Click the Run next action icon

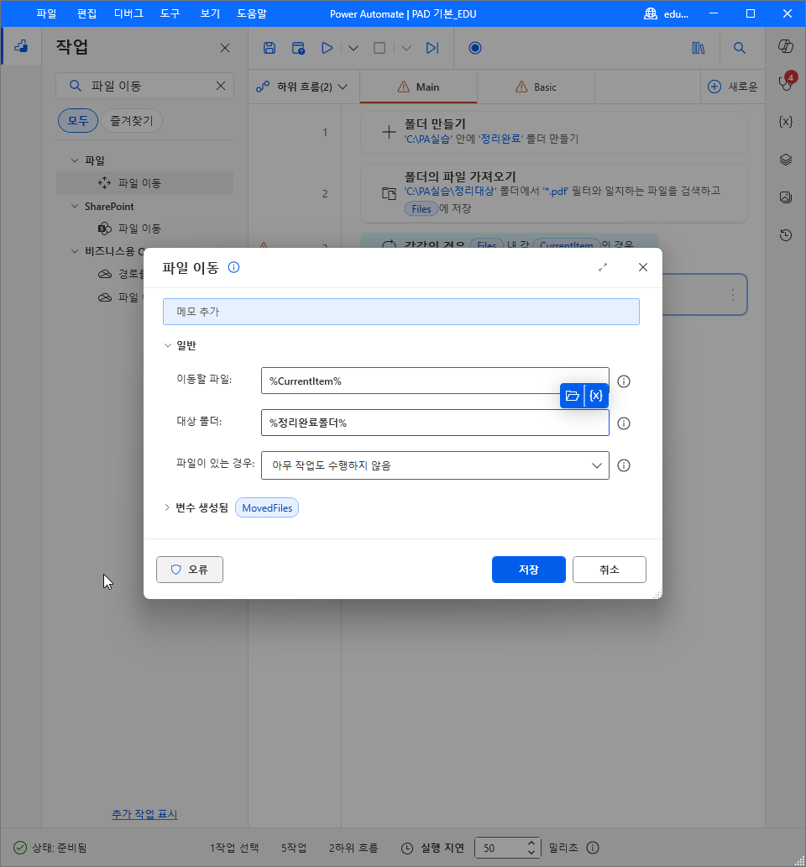[x=432, y=48]
